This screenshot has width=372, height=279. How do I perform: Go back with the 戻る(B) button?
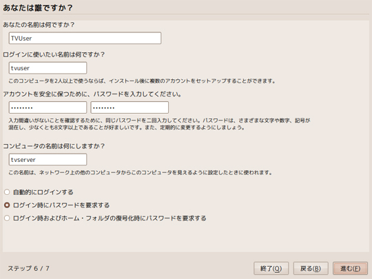pyautogui.click(x=311, y=269)
